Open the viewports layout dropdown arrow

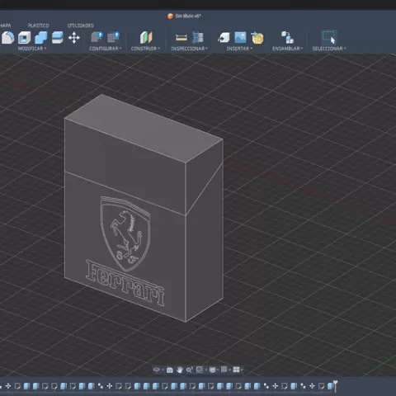[242, 370]
